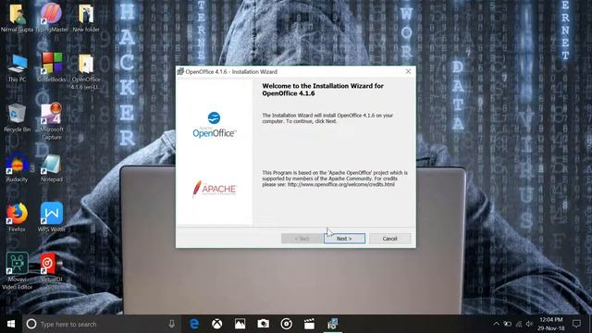Cancel the OpenOffice installation
Viewport: 592px width, 333px height.
point(390,239)
